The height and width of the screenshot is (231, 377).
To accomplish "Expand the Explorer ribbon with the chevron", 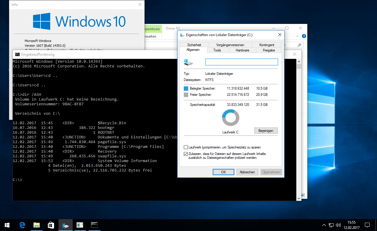I will [x=298, y=36].
